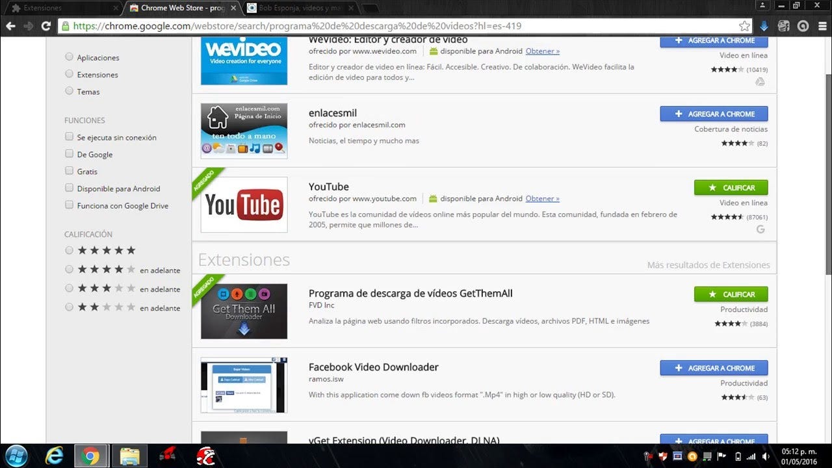Select the five-star rating filter
This screenshot has width=832, height=468.
[69, 250]
